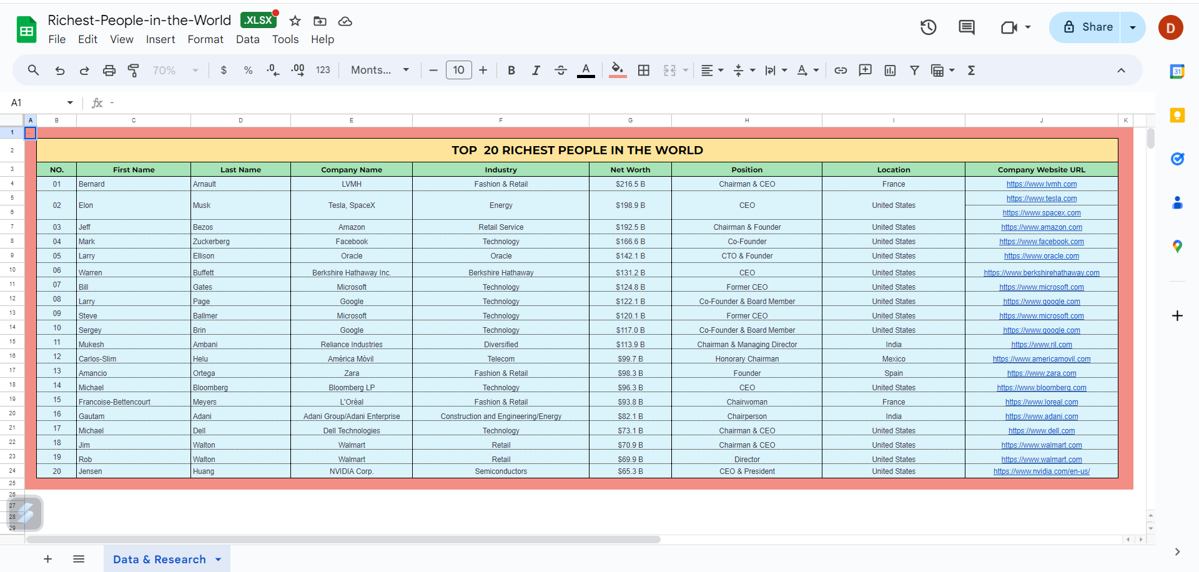Decrease decimal places

pos(273,71)
